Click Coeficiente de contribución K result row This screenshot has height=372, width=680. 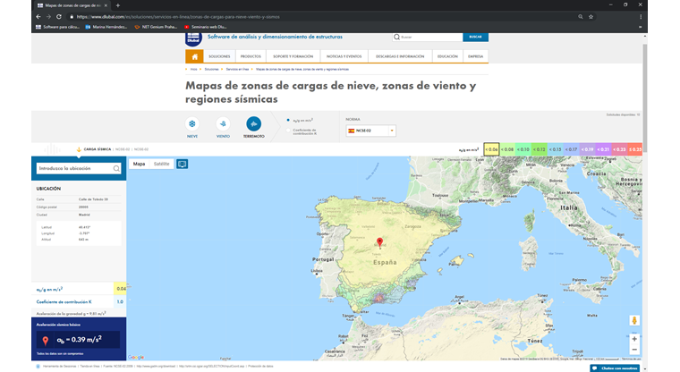click(x=79, y=301)
